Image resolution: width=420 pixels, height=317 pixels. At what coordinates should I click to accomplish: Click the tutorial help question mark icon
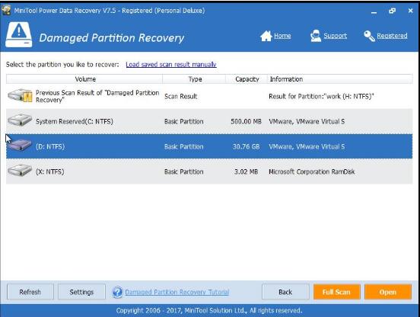pos(117,292)
